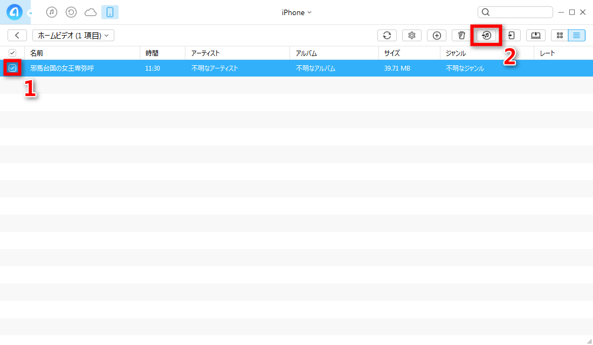The height and width of the screenshot is (345, 593).
Task: Click the 39.71 MB size cell
Action: click(397, 68)
